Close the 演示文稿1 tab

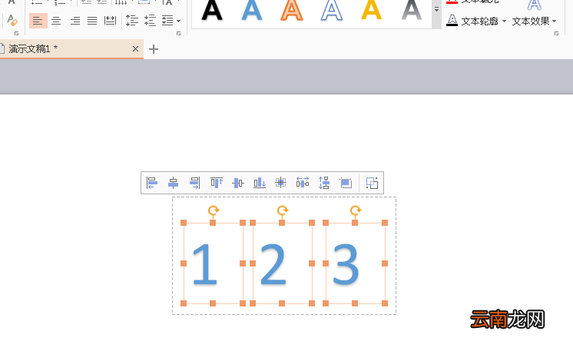(136, 48)
